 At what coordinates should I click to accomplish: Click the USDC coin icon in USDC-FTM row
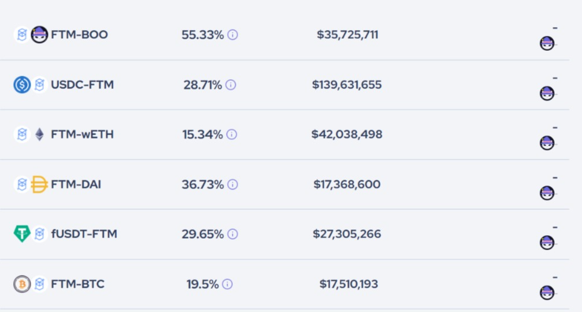[22, 84]
